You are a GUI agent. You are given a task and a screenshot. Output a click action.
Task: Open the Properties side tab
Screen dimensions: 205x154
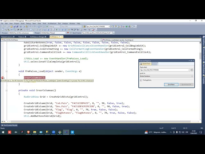point(204,79)
